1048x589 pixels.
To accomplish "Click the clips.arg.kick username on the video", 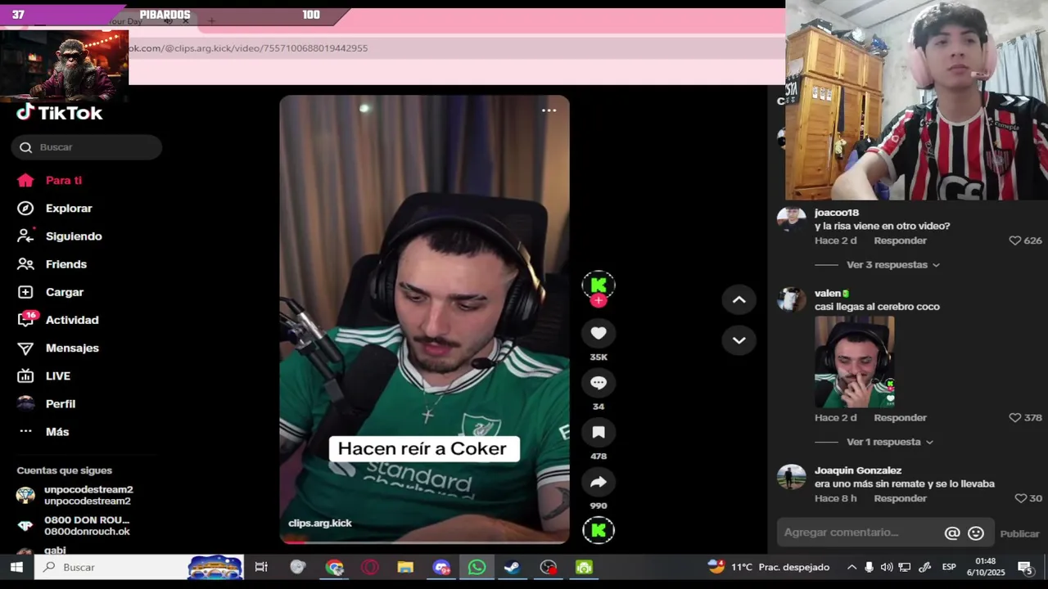I will coord(320,524).
